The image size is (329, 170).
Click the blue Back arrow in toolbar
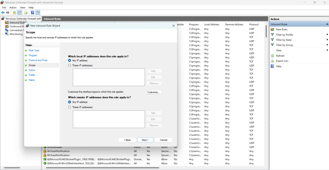[x=3, y=13]
